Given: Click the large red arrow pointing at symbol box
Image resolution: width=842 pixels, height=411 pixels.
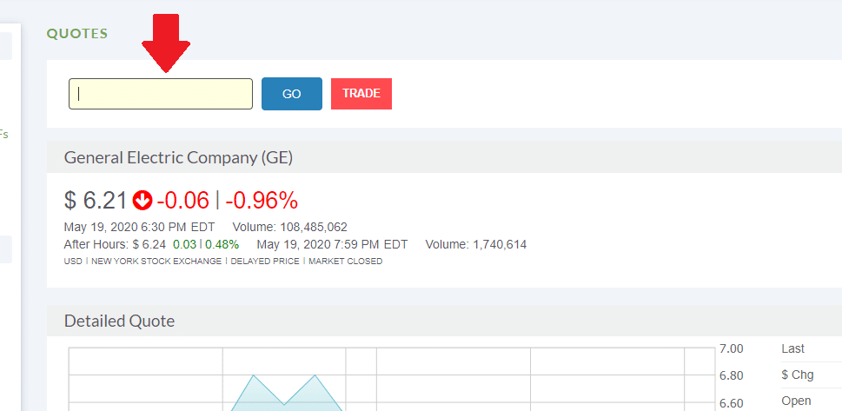Looking at the screenshot, I should 166,43.
